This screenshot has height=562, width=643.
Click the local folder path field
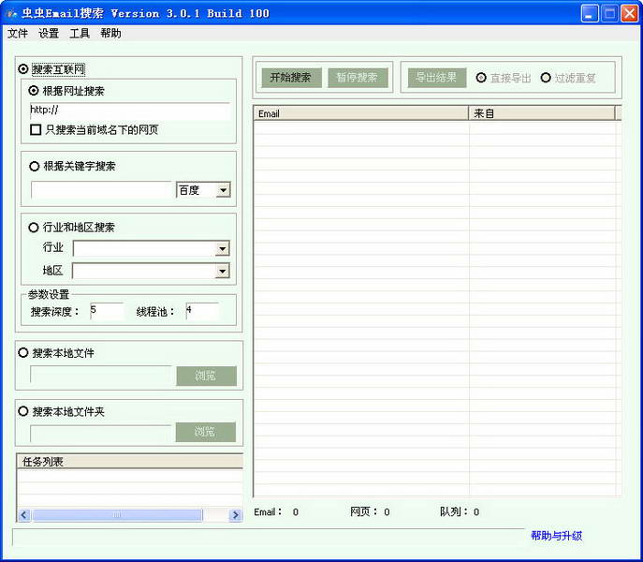coord(100,433)
